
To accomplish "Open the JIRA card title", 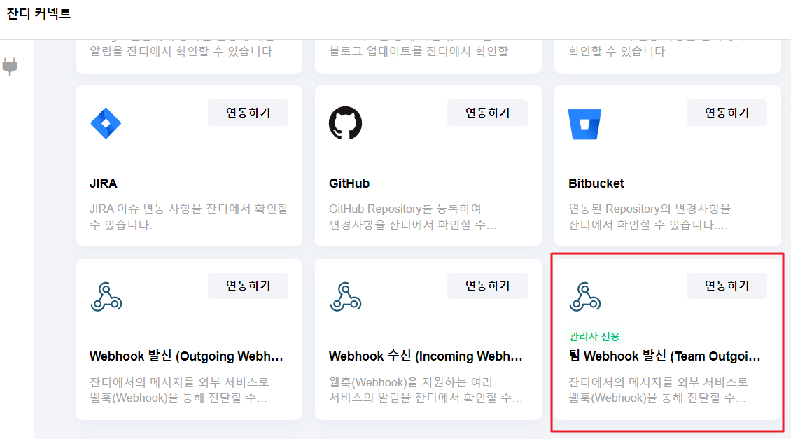I will pyautogui.click(x=104, y=183).
